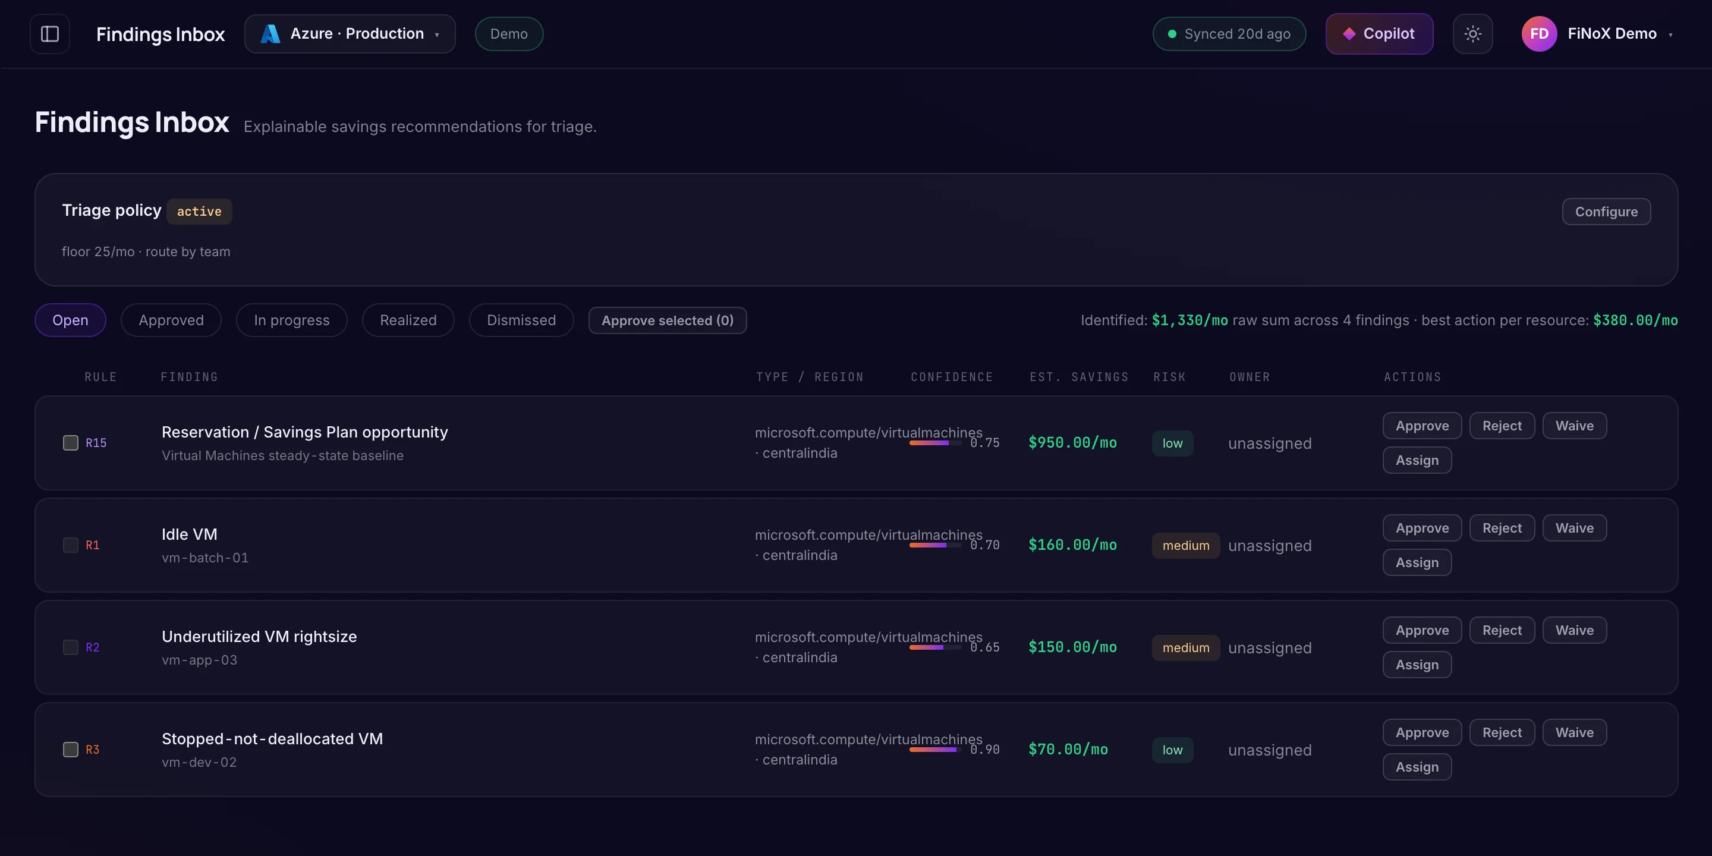Click the 0.90 confidence bar for vm-dev-02
The height and width of the screenshot is (856, 1712).
coord(935,750)
